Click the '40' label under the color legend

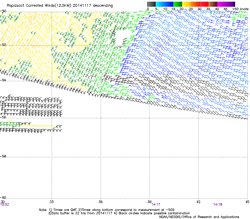(x=217, y=9)
